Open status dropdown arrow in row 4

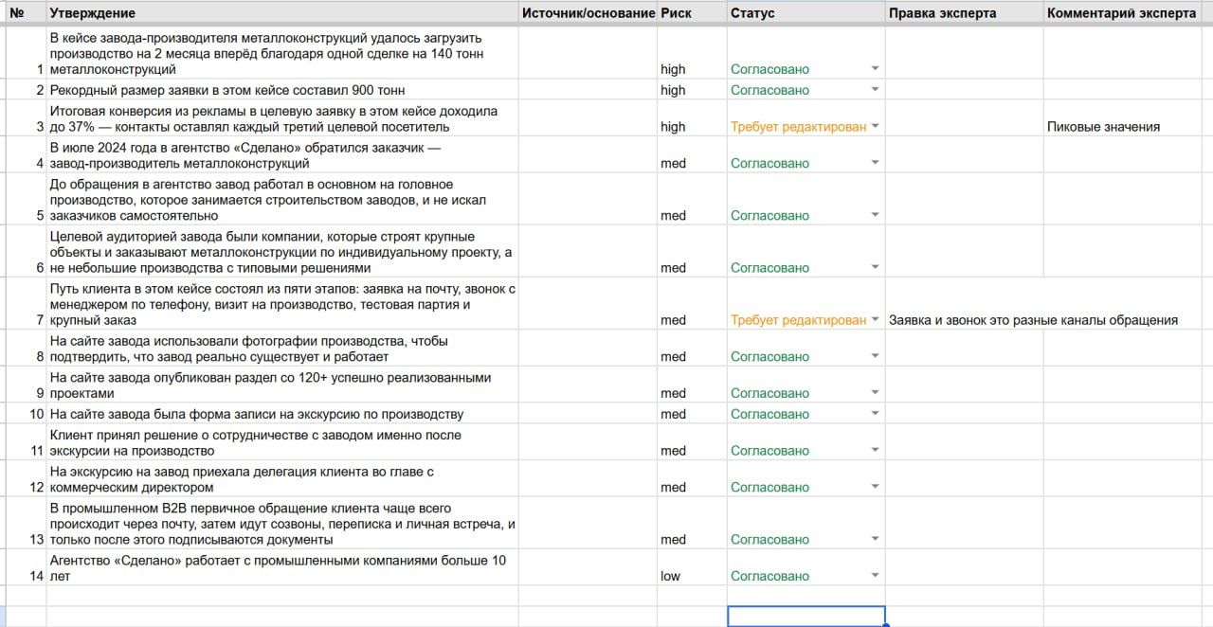coord(875,163)
